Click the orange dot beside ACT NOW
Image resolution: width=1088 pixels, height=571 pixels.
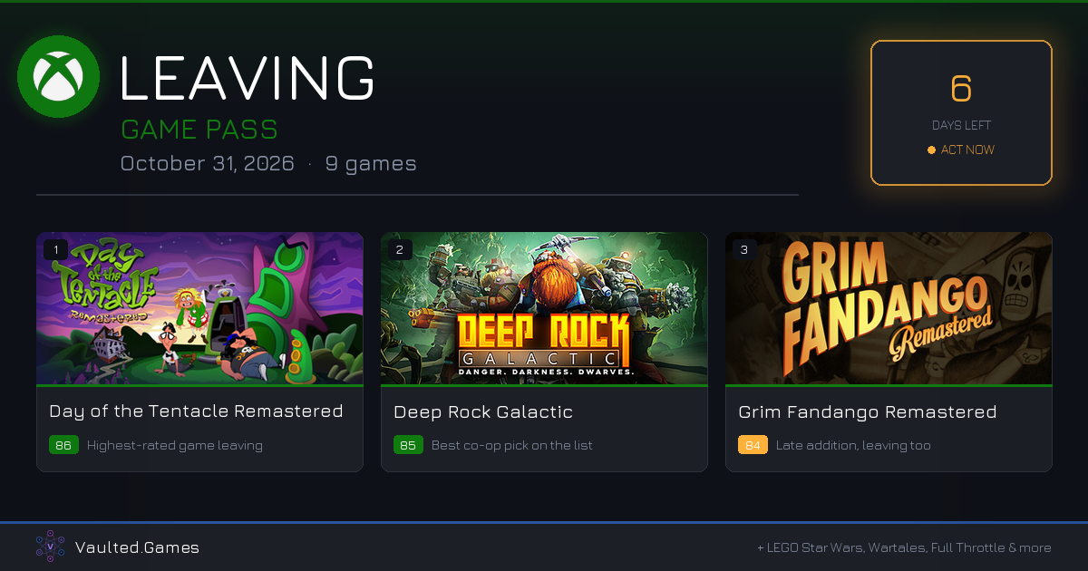[931, 150]
